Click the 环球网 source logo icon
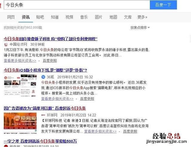Image resolution: width=191 pixels, height=147 pixels. coord(43,115)
